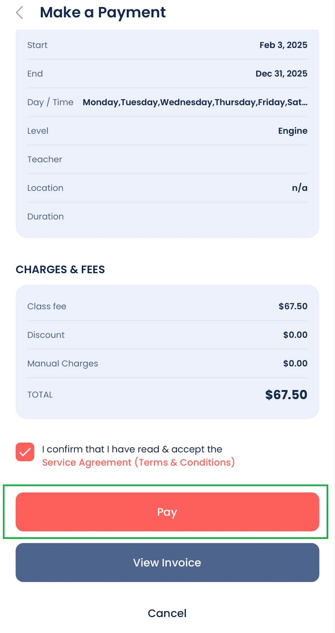Tap the Location value n/a
This screenshot has height=633, width=335.
pos(299,188)
